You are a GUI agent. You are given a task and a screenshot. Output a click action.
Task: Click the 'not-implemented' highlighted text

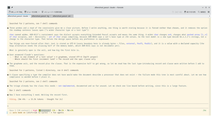click(66, 86)
